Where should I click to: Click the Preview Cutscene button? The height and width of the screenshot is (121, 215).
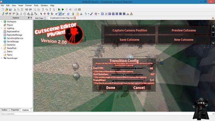[184, 30]
